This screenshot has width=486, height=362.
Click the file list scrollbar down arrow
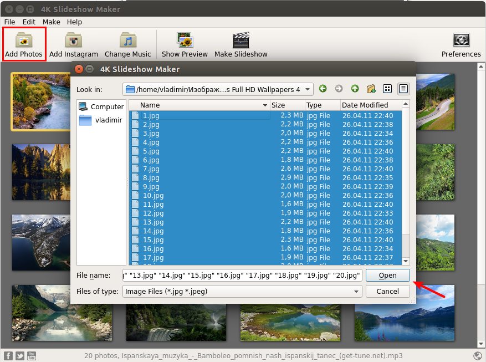tap(406, 261)
